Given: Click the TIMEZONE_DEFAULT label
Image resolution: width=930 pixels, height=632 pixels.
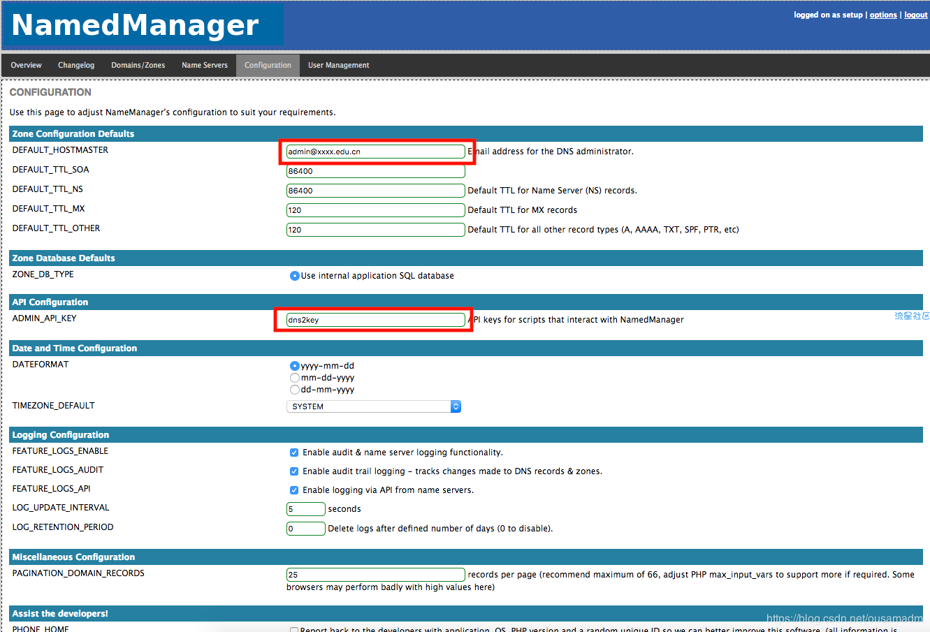Looking at the screenshot, I should (x=53, y=406).
